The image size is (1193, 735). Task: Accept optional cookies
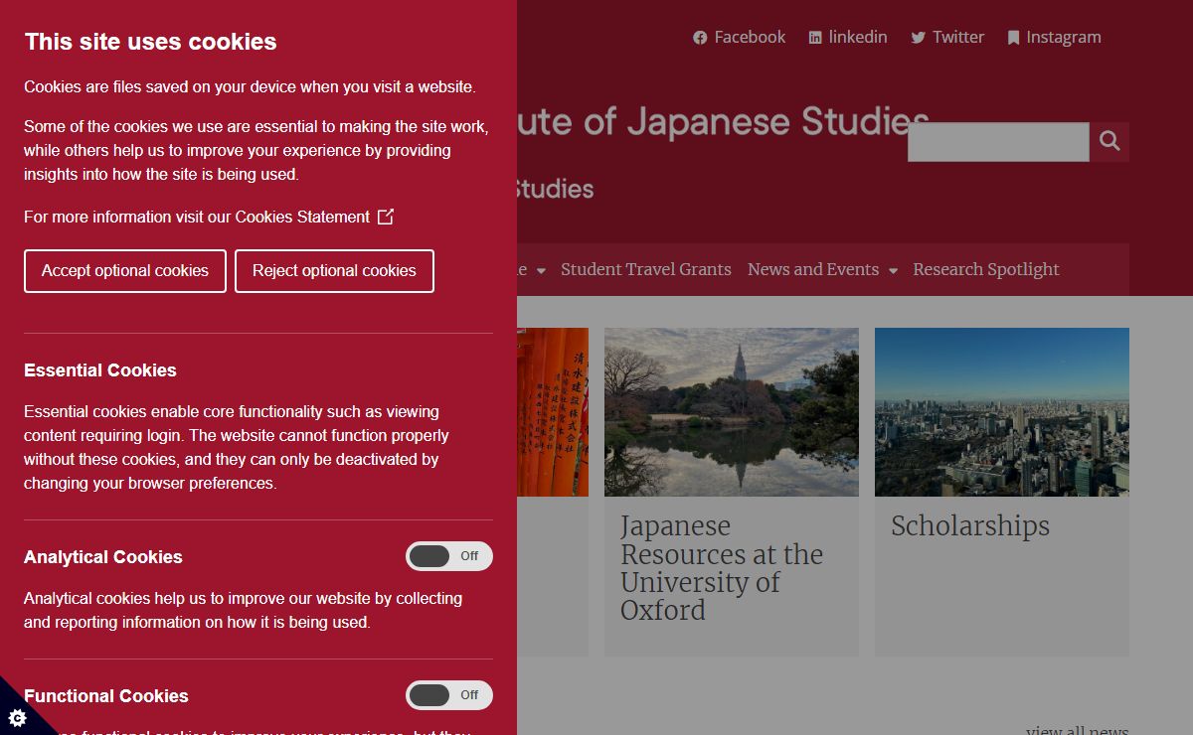click(125, 271)
